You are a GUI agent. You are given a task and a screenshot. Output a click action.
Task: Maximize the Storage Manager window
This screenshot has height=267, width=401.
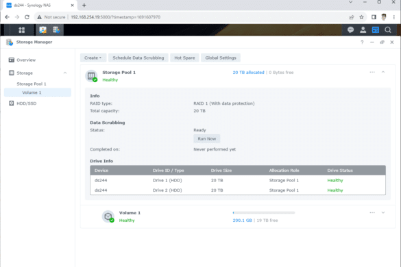tap(382, 42)
